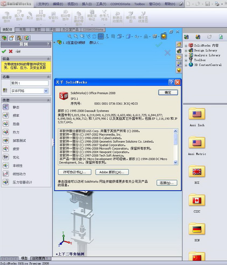227x265 pixels.
Task: Open the DIN folder
Action: (197, 232)
